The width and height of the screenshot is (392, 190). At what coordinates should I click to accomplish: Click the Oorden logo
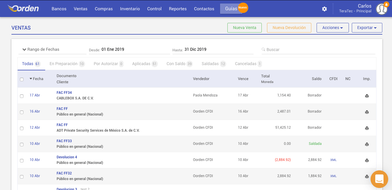[23, 9]
